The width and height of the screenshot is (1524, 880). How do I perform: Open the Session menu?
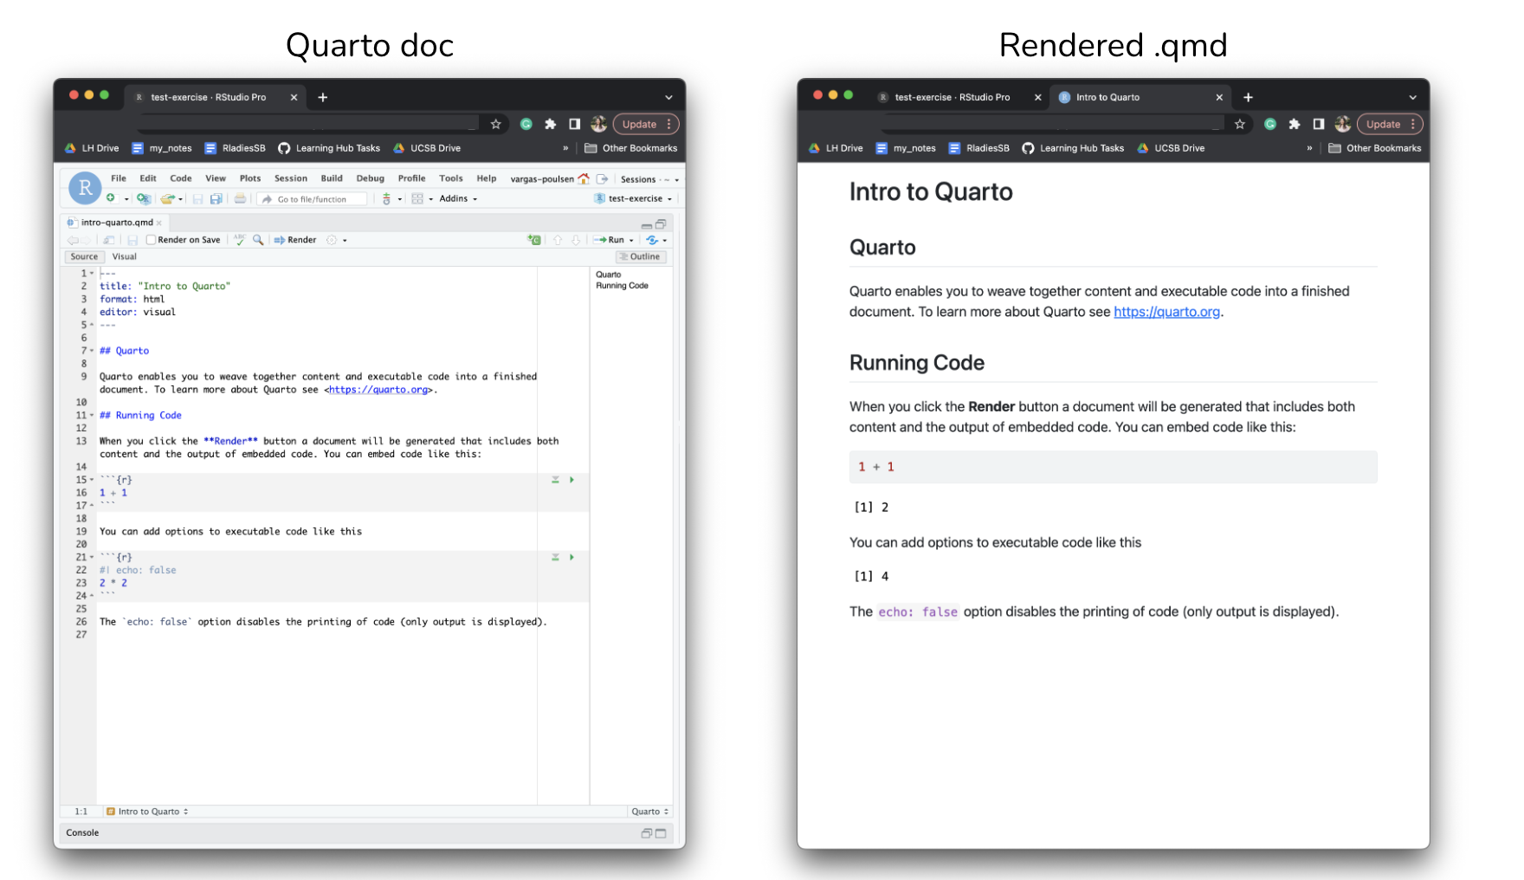(x=290, y=178)
